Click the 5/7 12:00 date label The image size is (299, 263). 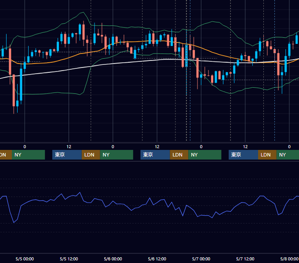tap(245, 259)
